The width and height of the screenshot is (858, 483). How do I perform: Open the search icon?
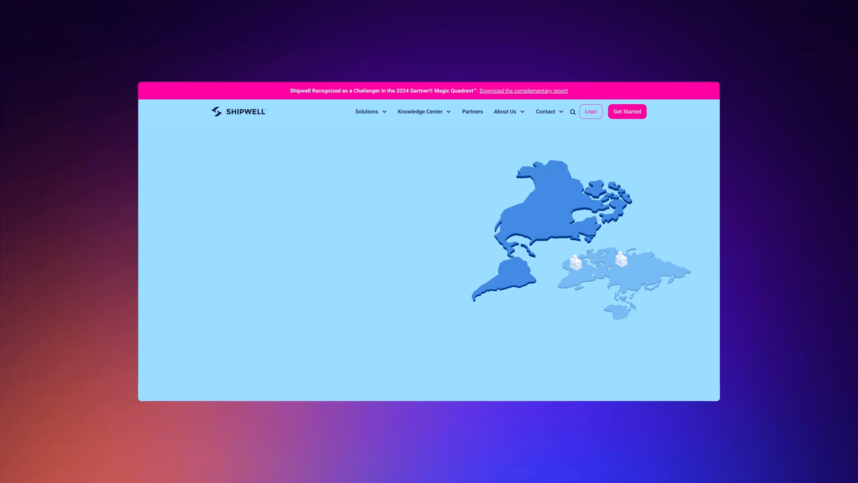tap(572, 111)
